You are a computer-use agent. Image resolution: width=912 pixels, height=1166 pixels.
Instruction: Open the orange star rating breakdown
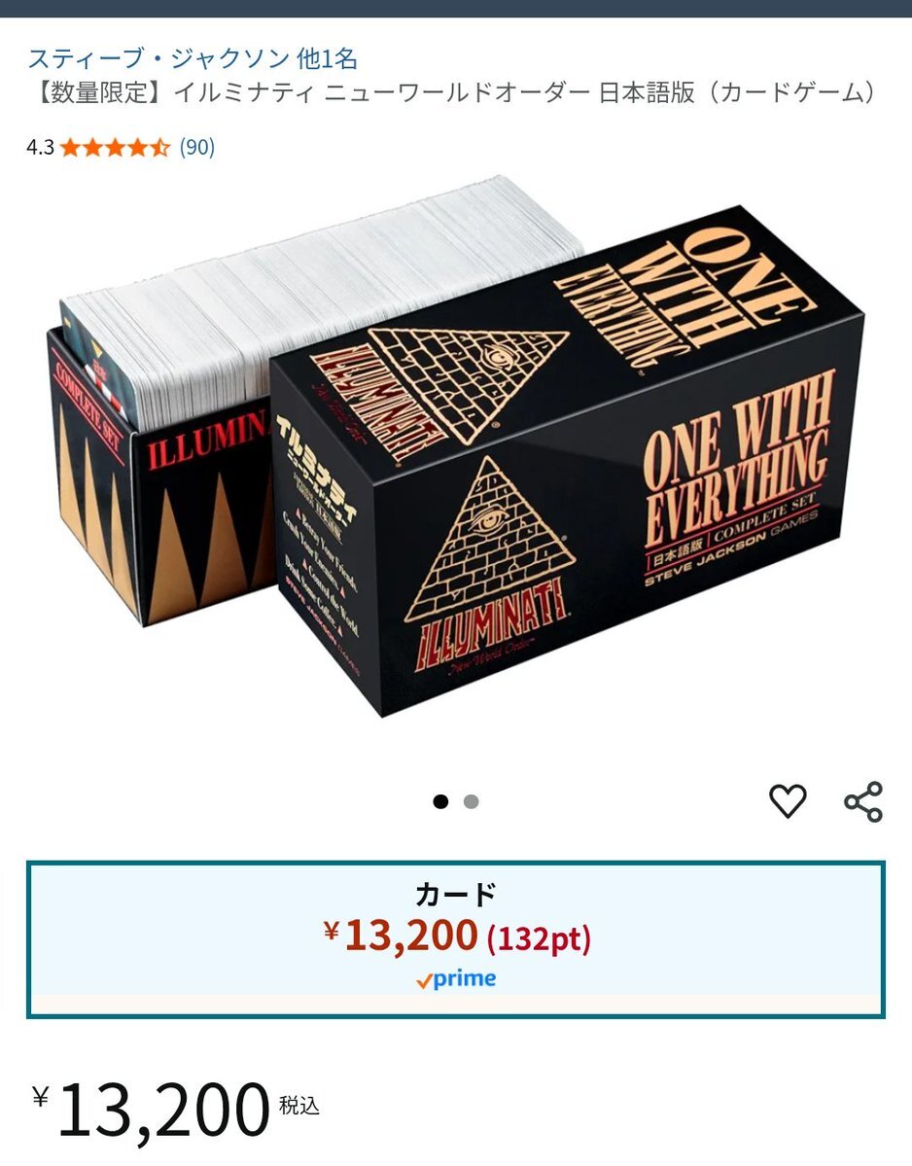(x=115, y=147)
